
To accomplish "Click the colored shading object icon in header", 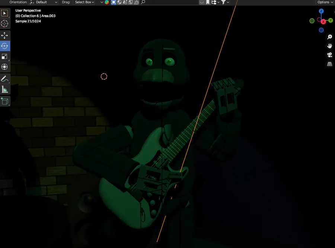I will [107, 2].
